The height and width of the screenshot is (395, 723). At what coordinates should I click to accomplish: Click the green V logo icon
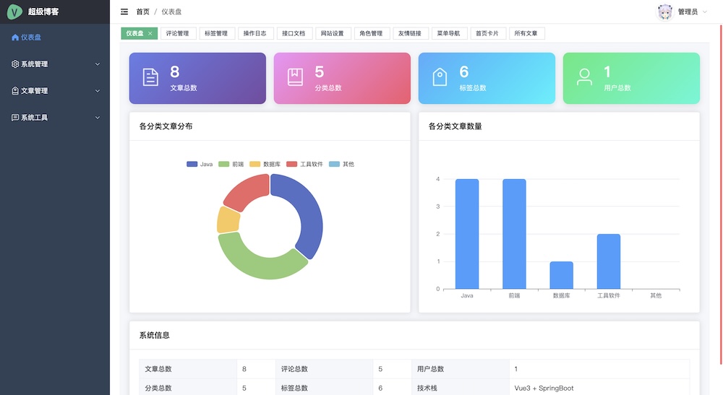point(14,12)
